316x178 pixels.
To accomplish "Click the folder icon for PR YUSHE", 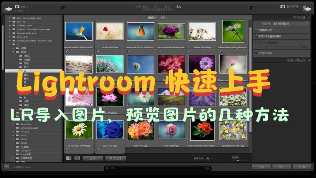I will click(x=17, y=131).
